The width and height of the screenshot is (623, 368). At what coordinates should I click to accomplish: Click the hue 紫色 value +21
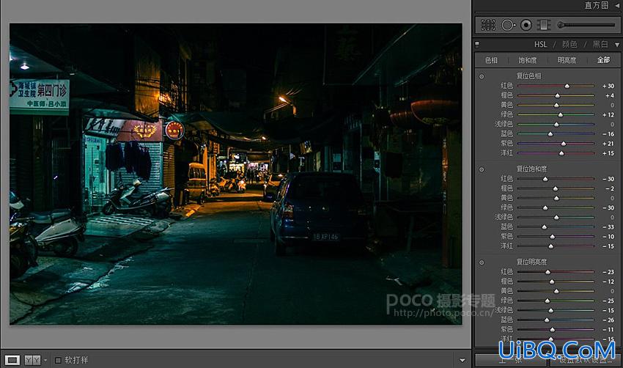click(608, 144)
